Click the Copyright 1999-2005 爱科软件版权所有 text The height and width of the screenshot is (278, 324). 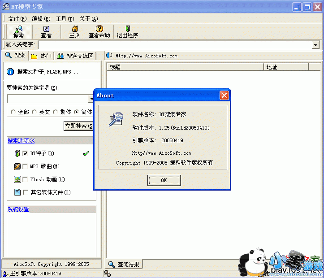pyautogui.click(x=164, y=163)
